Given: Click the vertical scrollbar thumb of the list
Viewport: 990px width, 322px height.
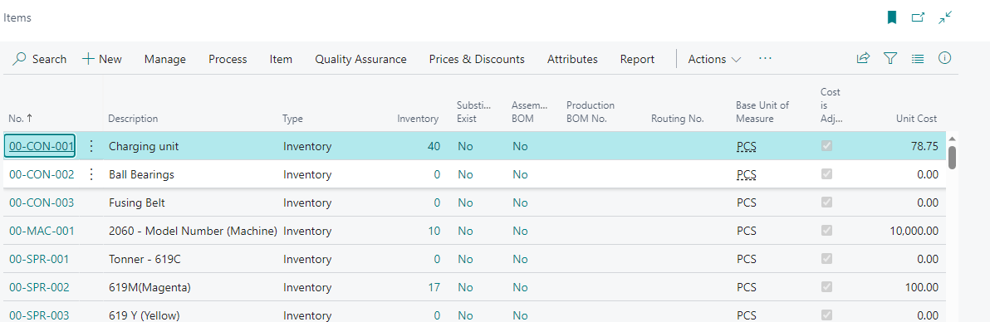Looking at the screenshot, I should click(952, 157).
